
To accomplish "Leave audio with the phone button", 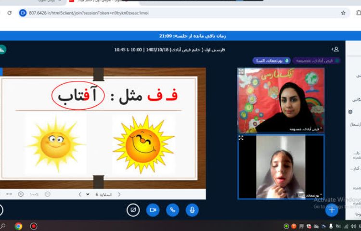I will click(172, 210).
